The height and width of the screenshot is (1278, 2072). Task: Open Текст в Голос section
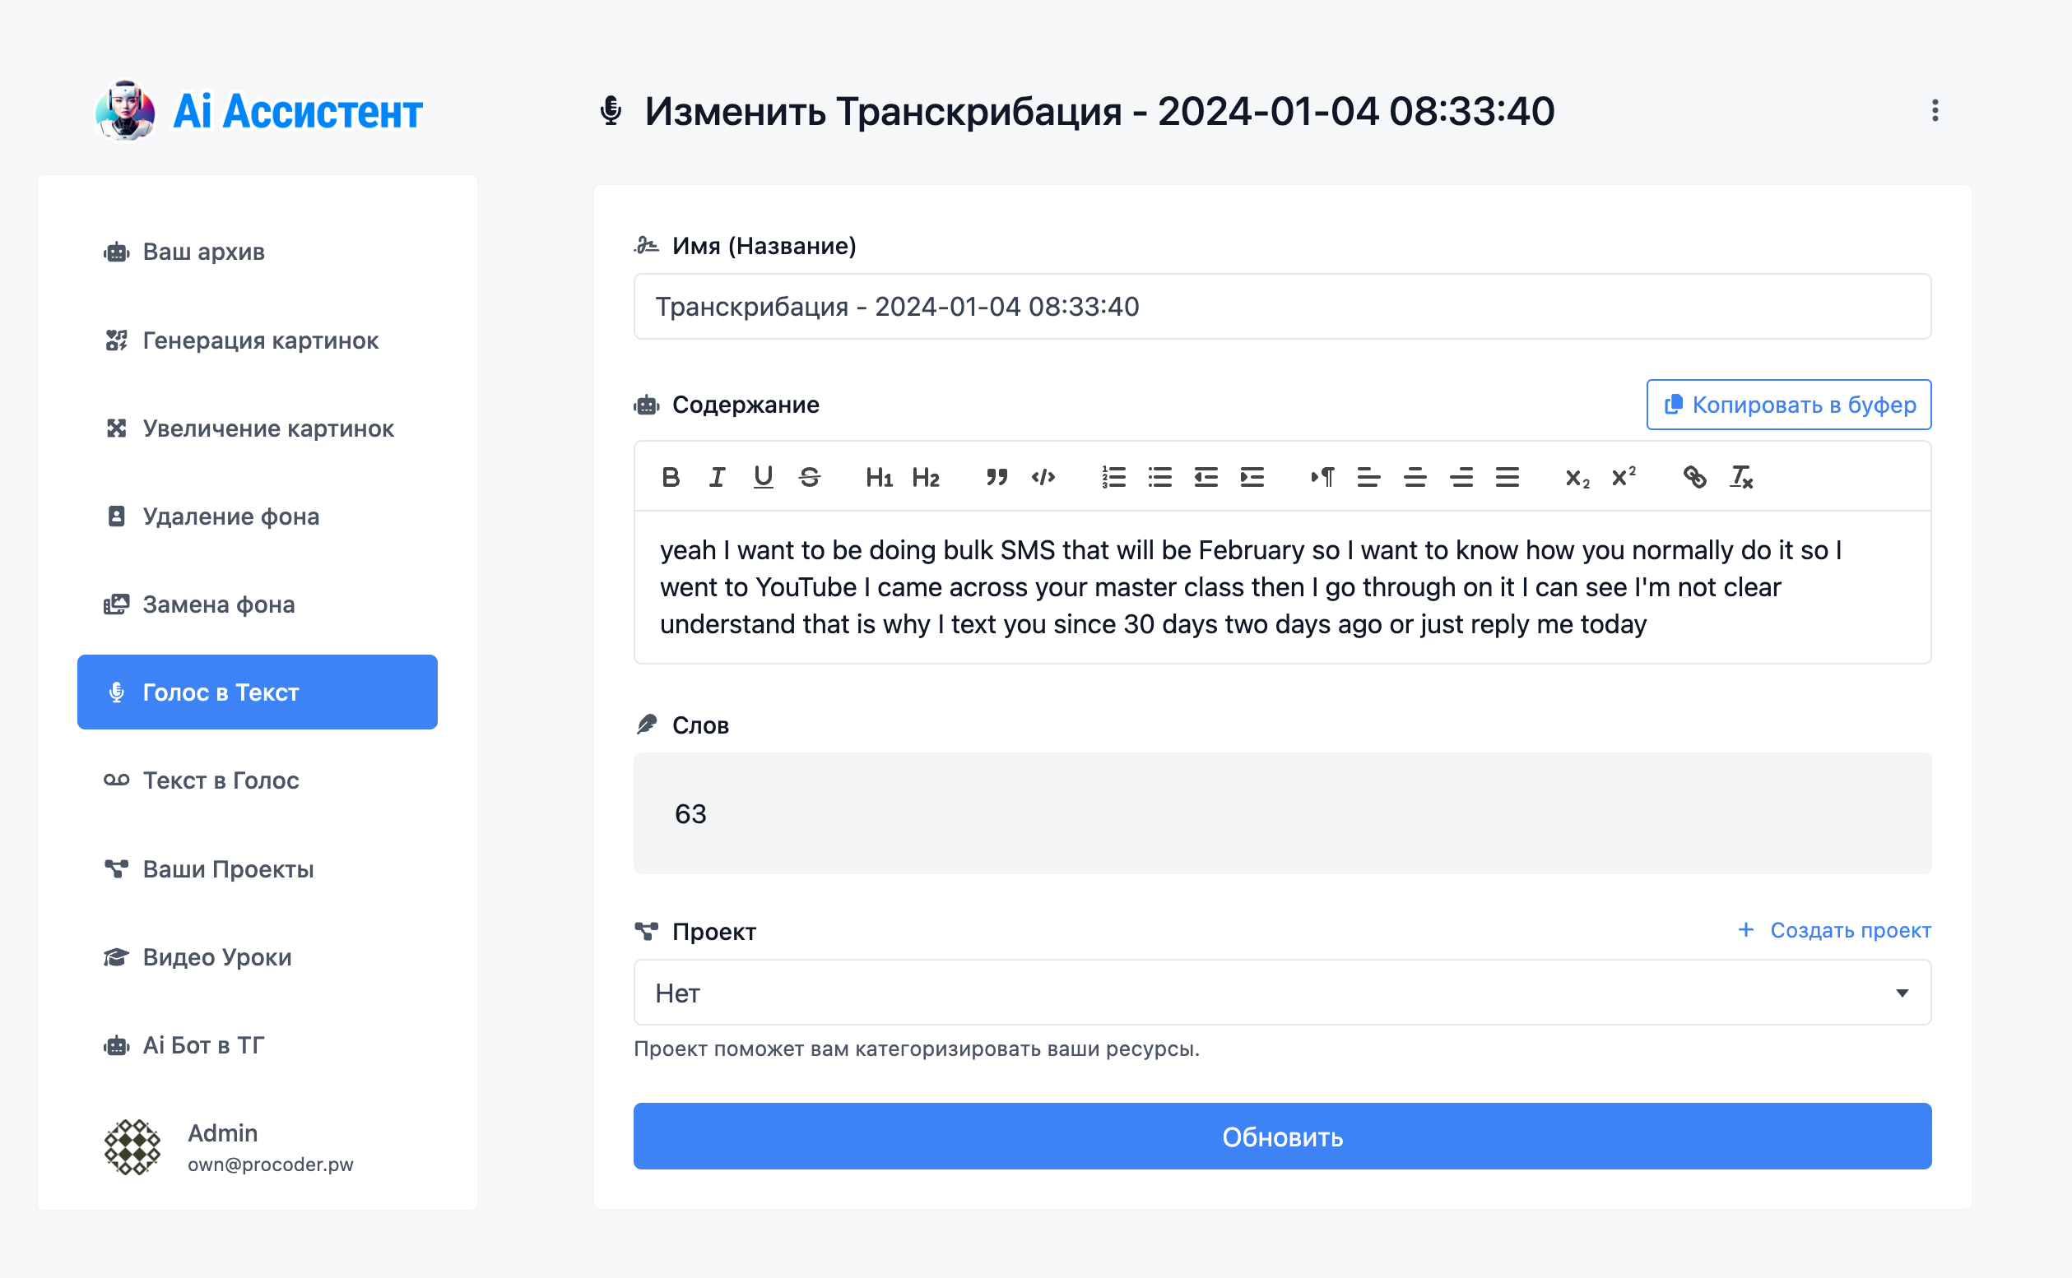[220, 780]
